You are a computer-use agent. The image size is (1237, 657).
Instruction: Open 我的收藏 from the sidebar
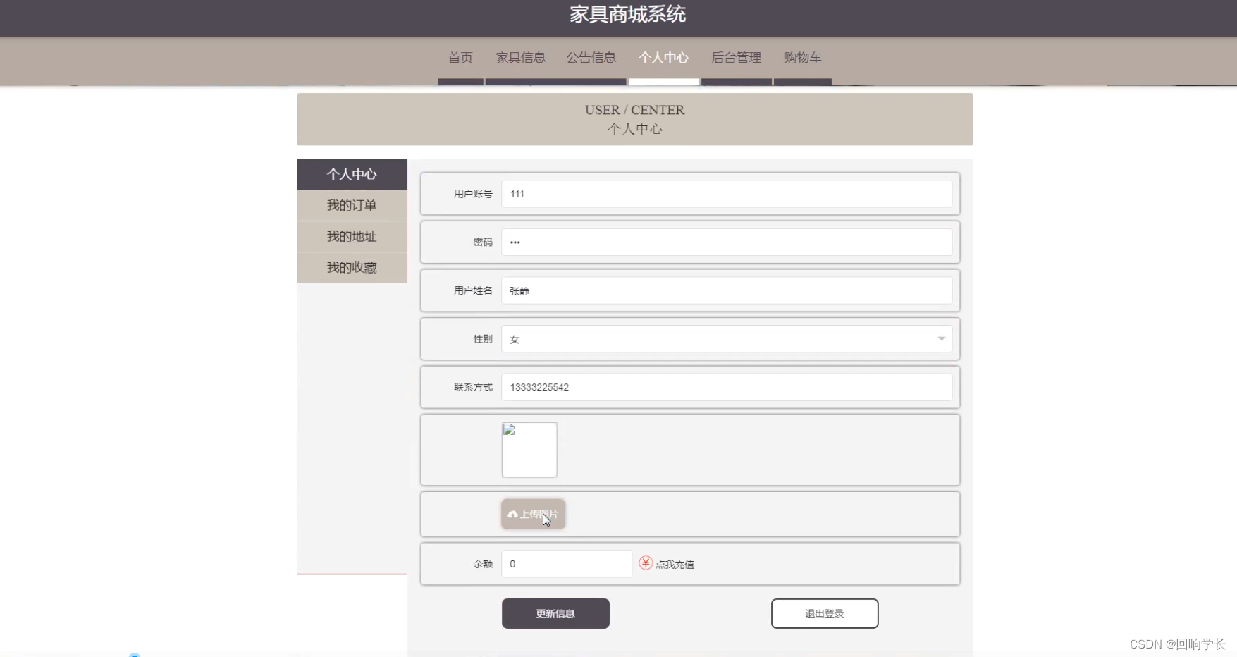click(352, 267)
